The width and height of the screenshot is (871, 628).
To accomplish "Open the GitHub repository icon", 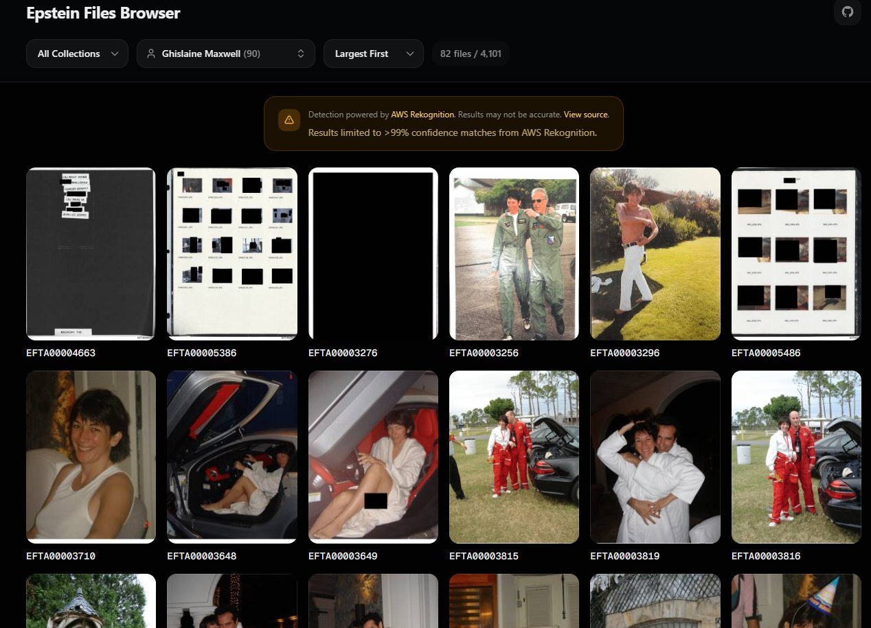I will (847, 12).
